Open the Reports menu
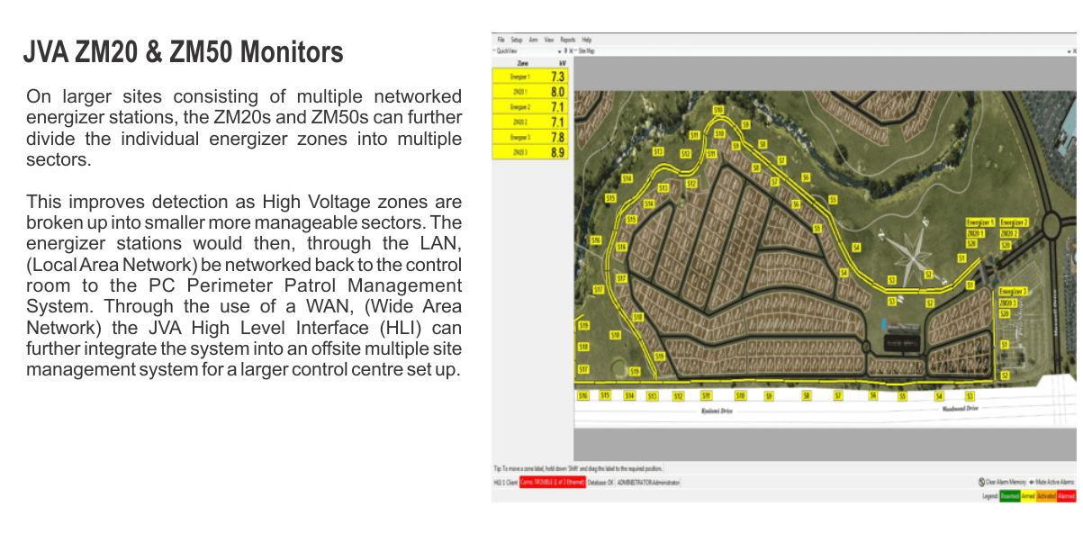 (x=567, y=40)
